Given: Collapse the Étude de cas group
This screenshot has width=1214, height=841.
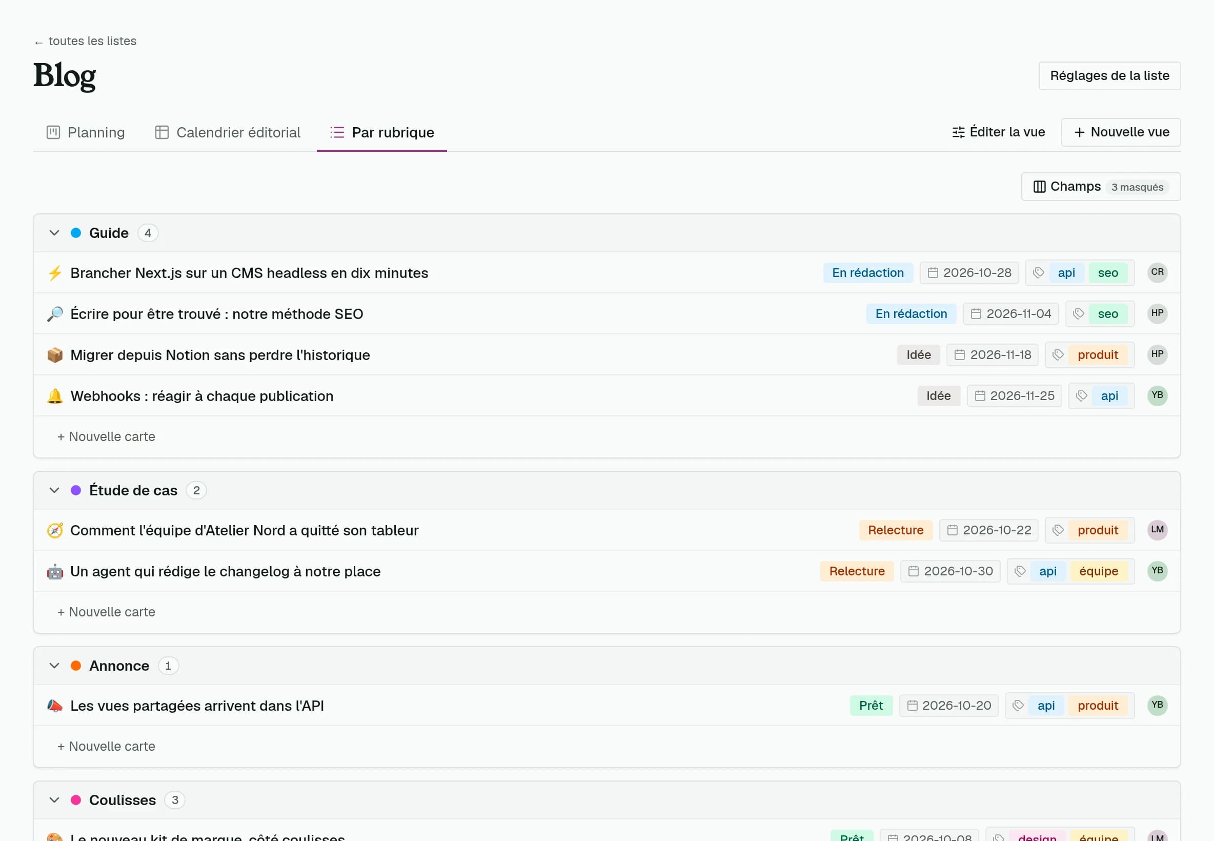Looking at the screenshot, I should point(54,491).
